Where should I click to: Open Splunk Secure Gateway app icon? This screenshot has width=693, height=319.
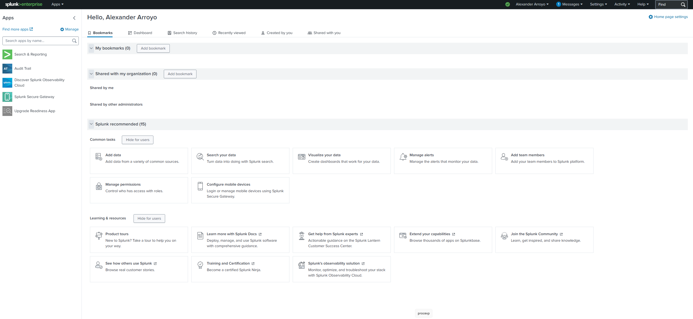click(x=7, y=97)
